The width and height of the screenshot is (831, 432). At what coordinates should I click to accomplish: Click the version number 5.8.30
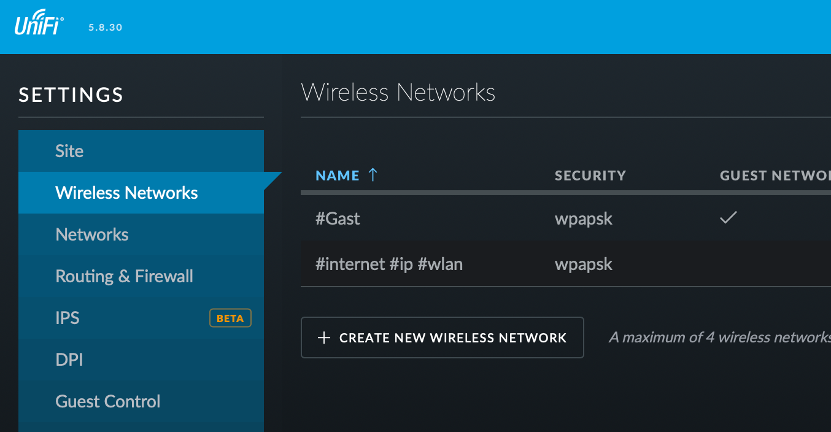(105, 28)
